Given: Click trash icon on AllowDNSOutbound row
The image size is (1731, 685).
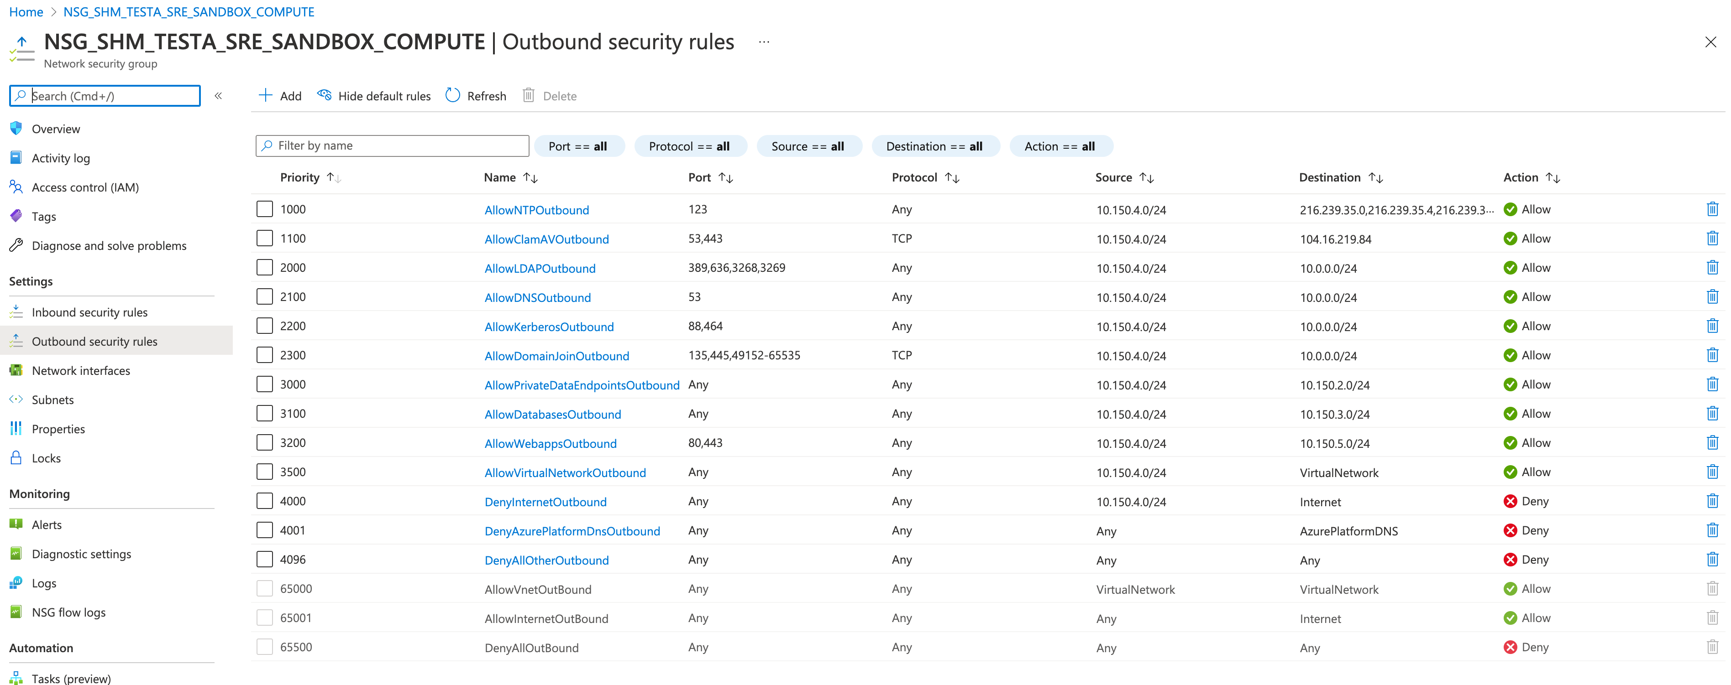Looking at the screenshot, I should [x=1711, y=297].
